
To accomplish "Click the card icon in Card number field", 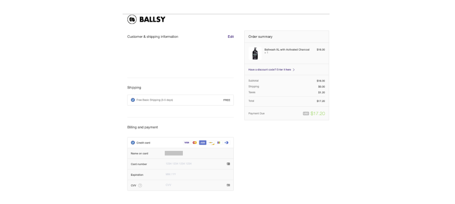I will coord(228,164).
